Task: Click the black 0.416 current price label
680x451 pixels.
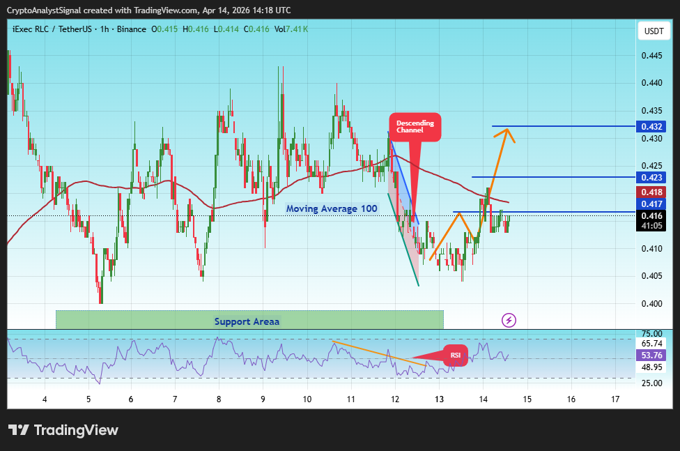Action: [x=651, y=215]
